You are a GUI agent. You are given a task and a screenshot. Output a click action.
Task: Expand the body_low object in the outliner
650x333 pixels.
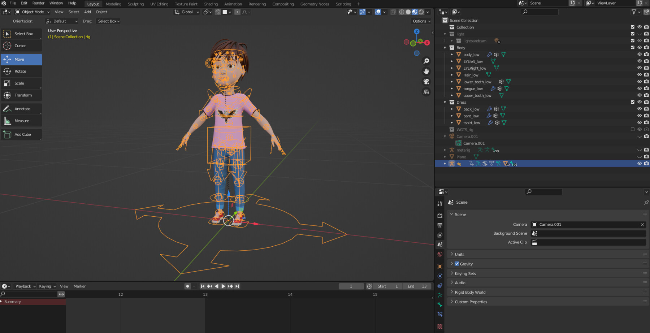(x=452, y=54)
